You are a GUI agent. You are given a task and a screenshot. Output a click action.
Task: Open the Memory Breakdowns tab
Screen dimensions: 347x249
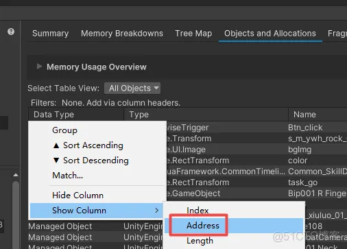122,34
